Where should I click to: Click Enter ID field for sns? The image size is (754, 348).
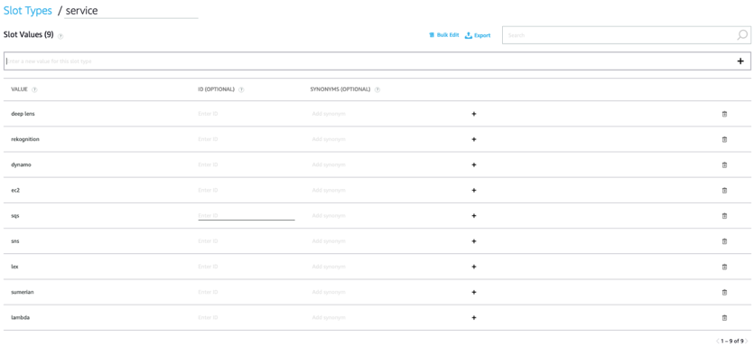[x=247, y=241]
